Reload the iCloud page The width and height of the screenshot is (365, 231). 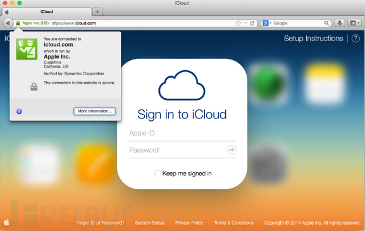(x=252, y=23)
